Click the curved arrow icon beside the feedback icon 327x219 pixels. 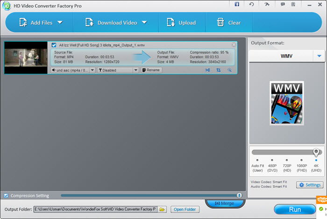267,4
